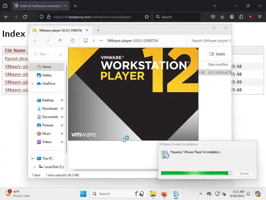
Task: Open the Parent directory link
Action: (16, 59)
